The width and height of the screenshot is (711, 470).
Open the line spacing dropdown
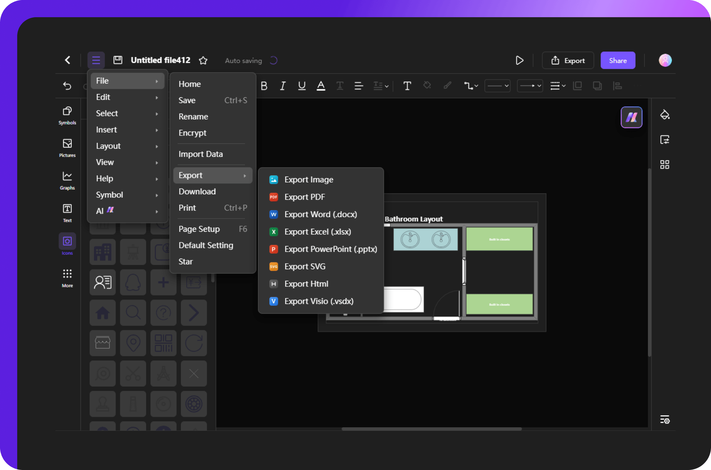(x=381, y=86)
